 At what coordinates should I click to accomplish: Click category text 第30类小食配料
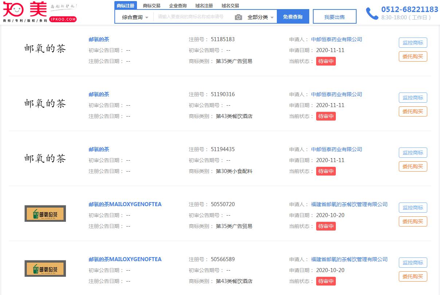coord(234,171)
